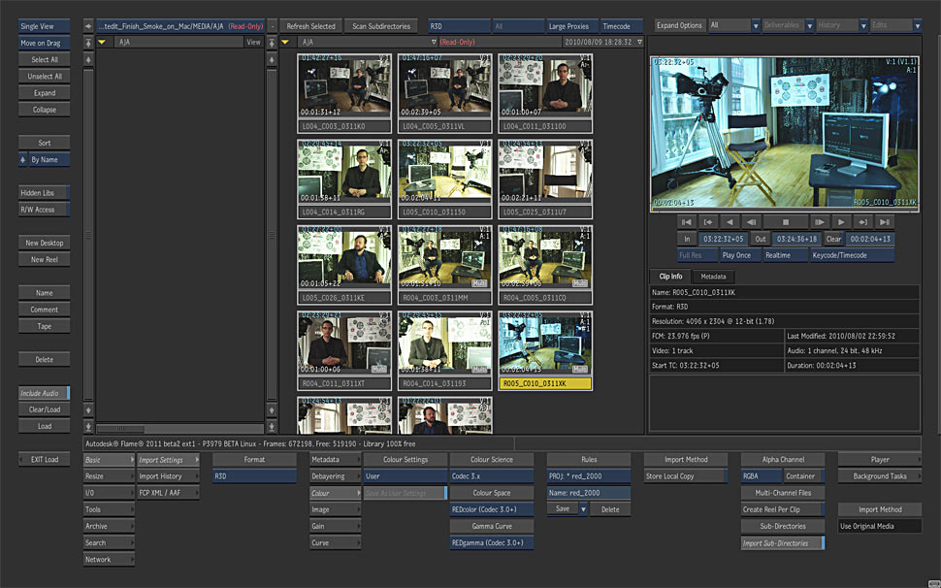Step backward one frame

[x=751, y=222]
